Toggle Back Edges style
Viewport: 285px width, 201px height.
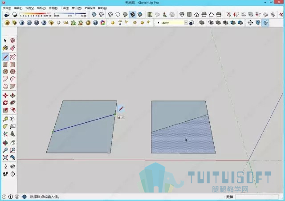pos(101,15)
